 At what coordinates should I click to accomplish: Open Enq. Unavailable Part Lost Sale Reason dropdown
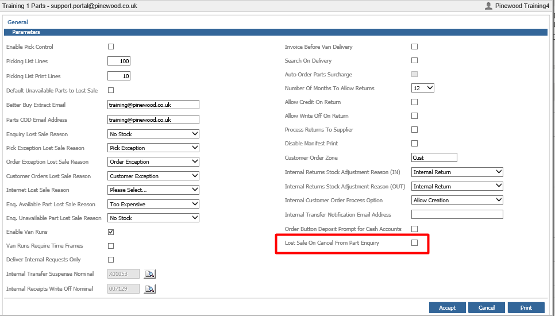pos(153,218)
